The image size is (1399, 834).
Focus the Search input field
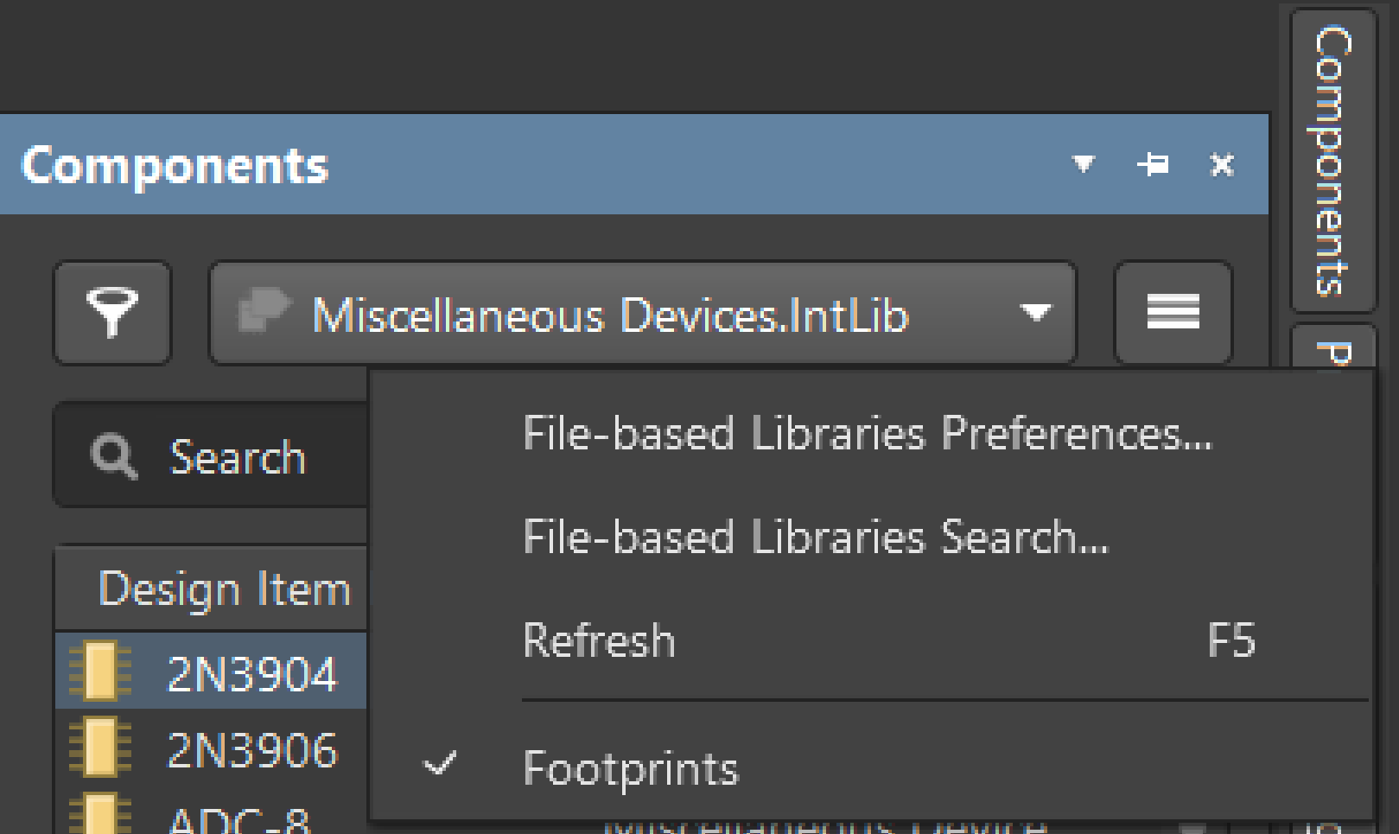click(259, 456)
